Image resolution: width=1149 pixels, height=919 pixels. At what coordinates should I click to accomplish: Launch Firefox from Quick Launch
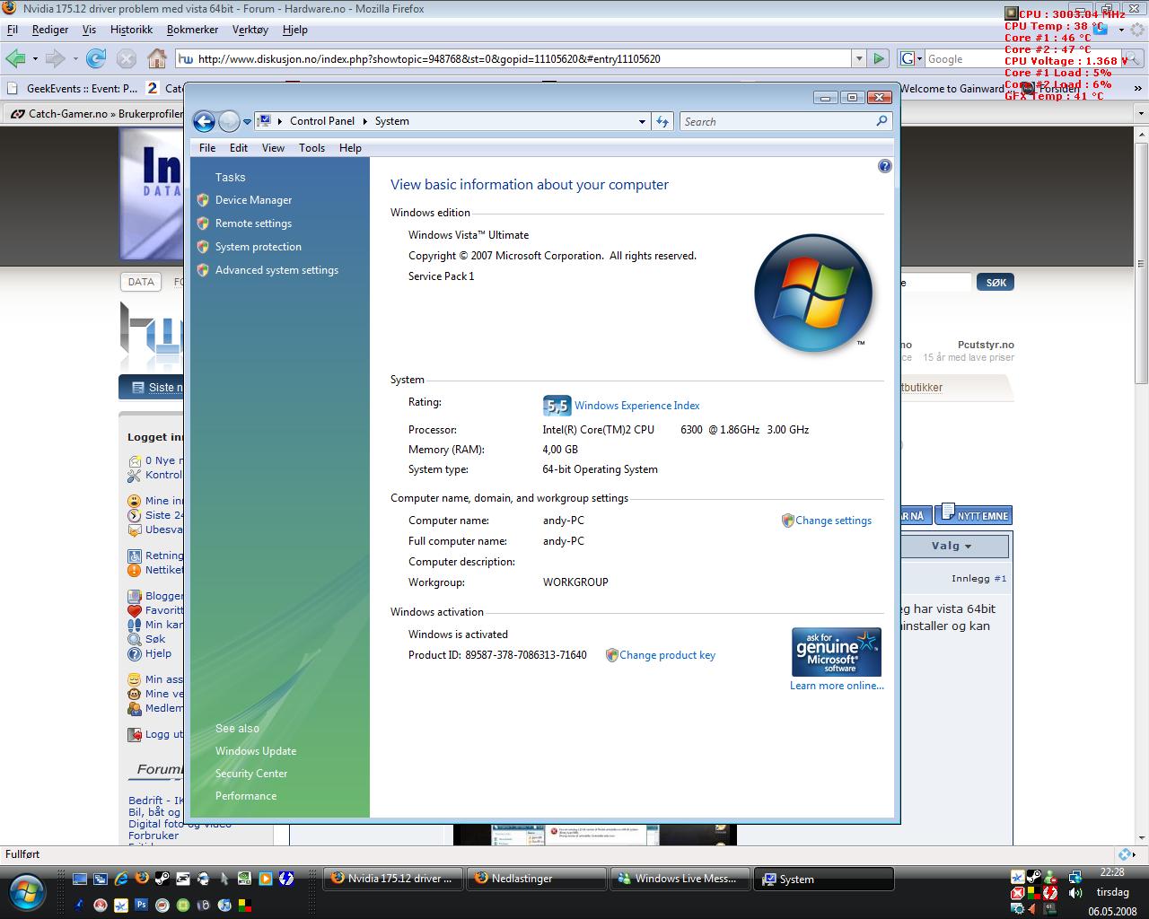pos(142,878)
